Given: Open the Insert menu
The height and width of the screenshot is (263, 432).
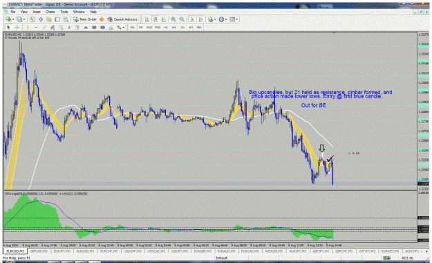Looking at the screenshot, I should pos(37,12).
